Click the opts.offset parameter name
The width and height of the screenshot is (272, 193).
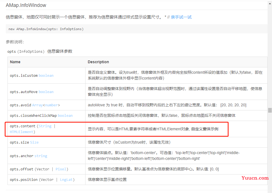click(22, 169)
